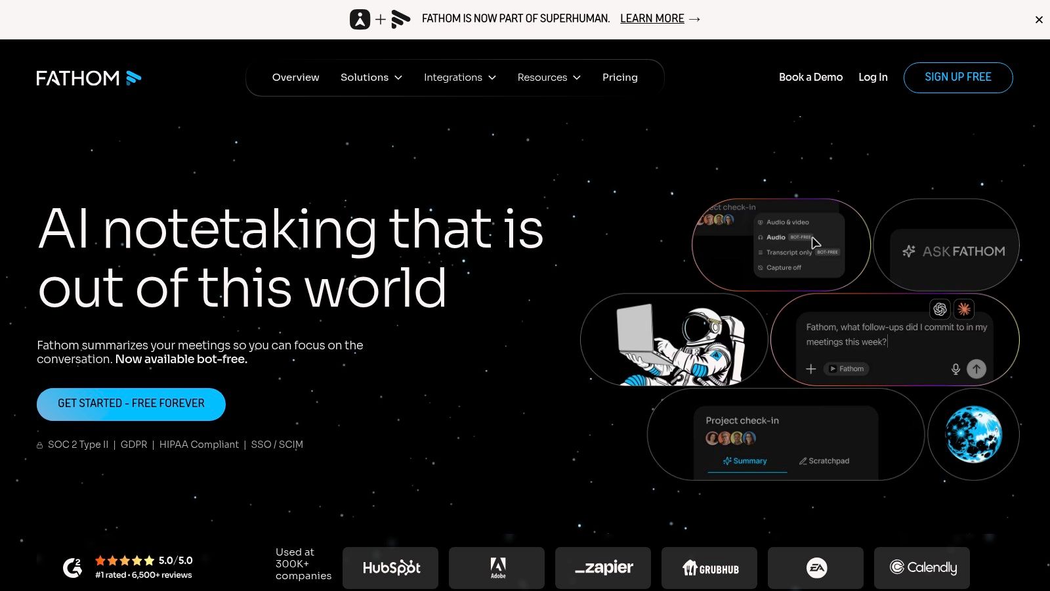The height and width of the screenshot is (591, 1050).
Task: Switch to the Scratchpad tab
Action: point(824,461)
